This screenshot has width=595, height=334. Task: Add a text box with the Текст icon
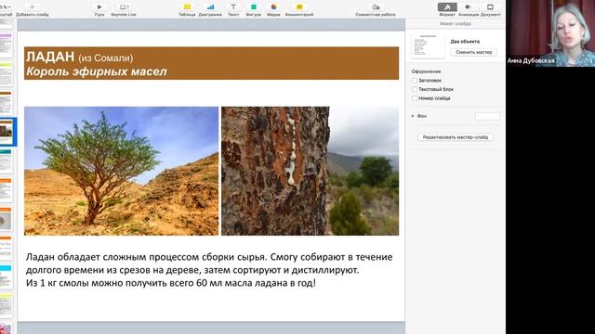pyautogui.click(x=233, y=6)
